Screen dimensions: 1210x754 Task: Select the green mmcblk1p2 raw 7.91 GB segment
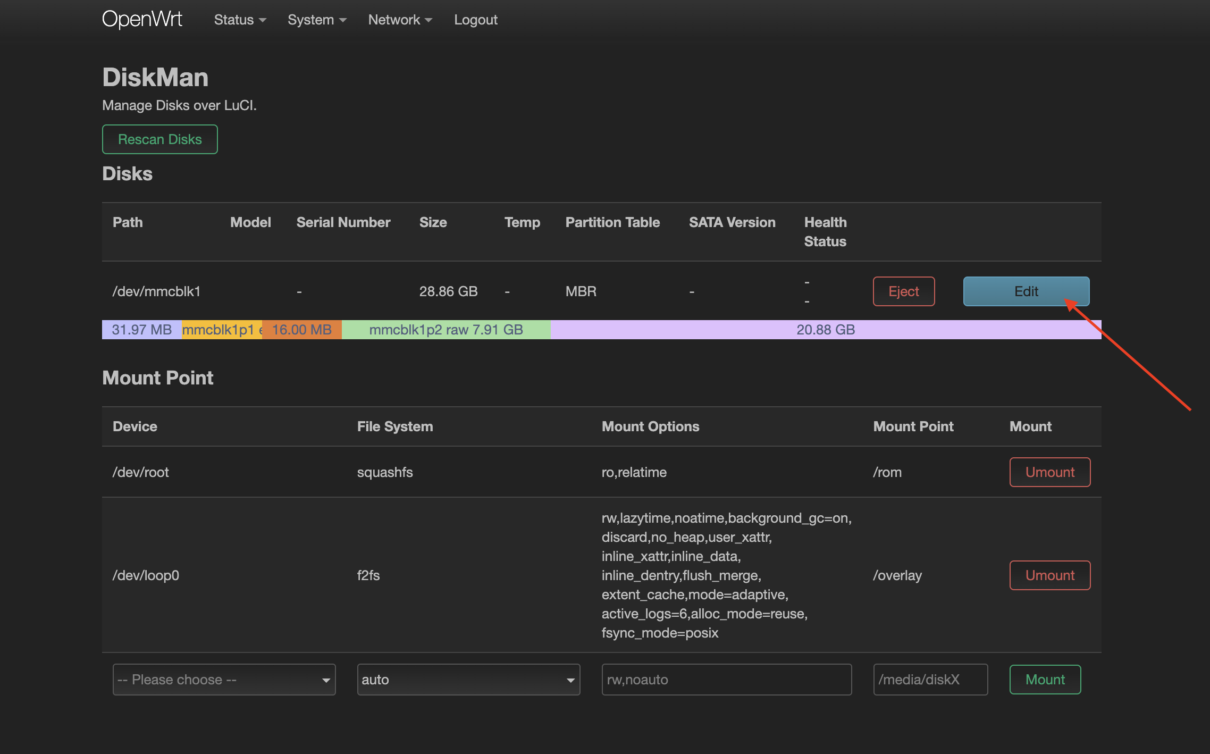(446, 330)
